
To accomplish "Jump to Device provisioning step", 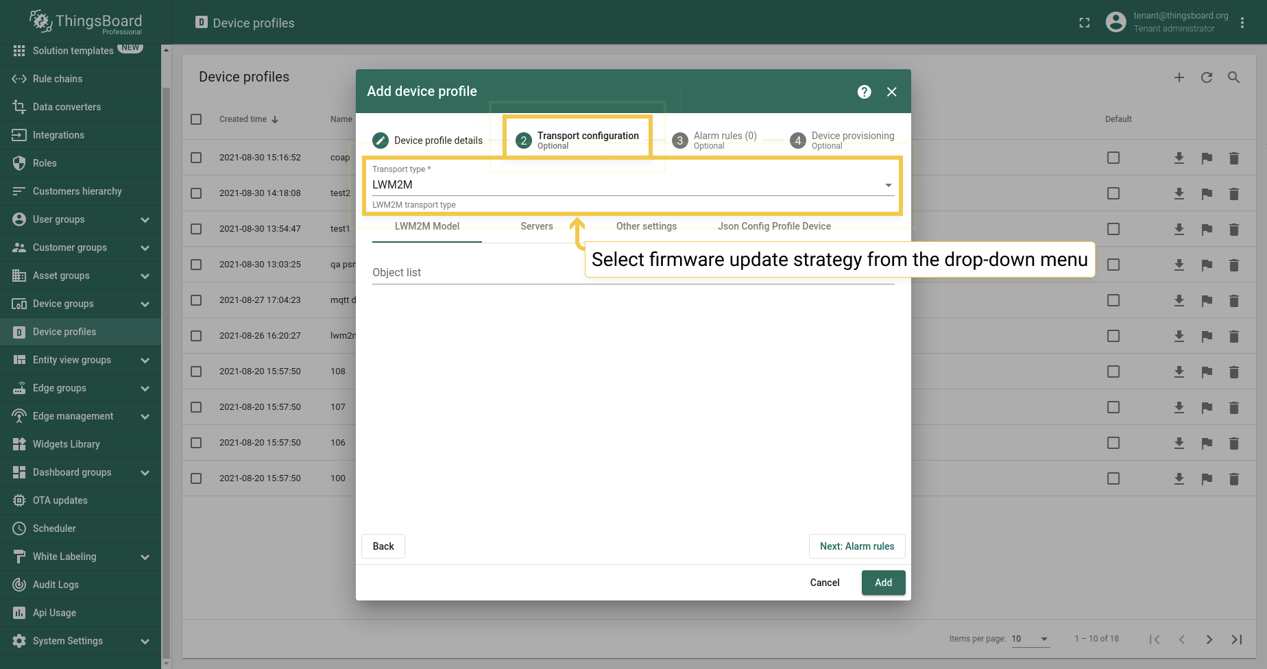I will point(842,141).
